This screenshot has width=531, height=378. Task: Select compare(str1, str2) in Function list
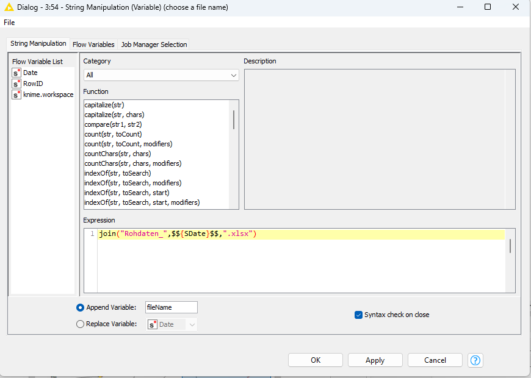113,124
